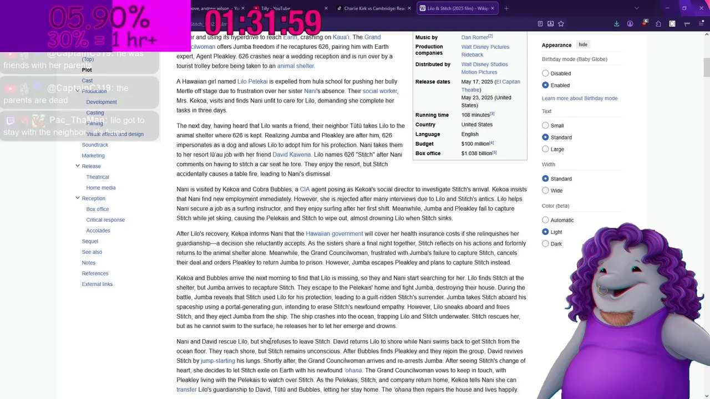This screenshot has width=710, height=399.
Task: Set color mode to Light
Action: [x=545, y=232]
